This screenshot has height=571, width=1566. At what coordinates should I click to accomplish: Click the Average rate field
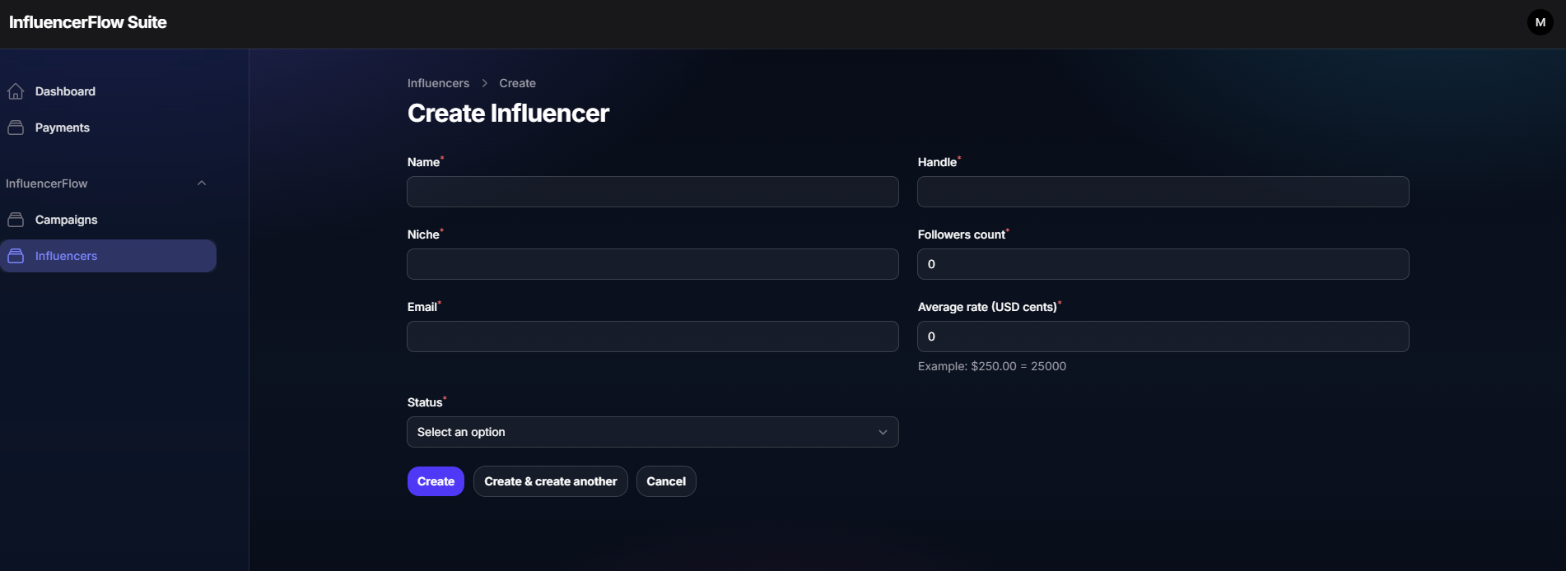coord(1163,336)
